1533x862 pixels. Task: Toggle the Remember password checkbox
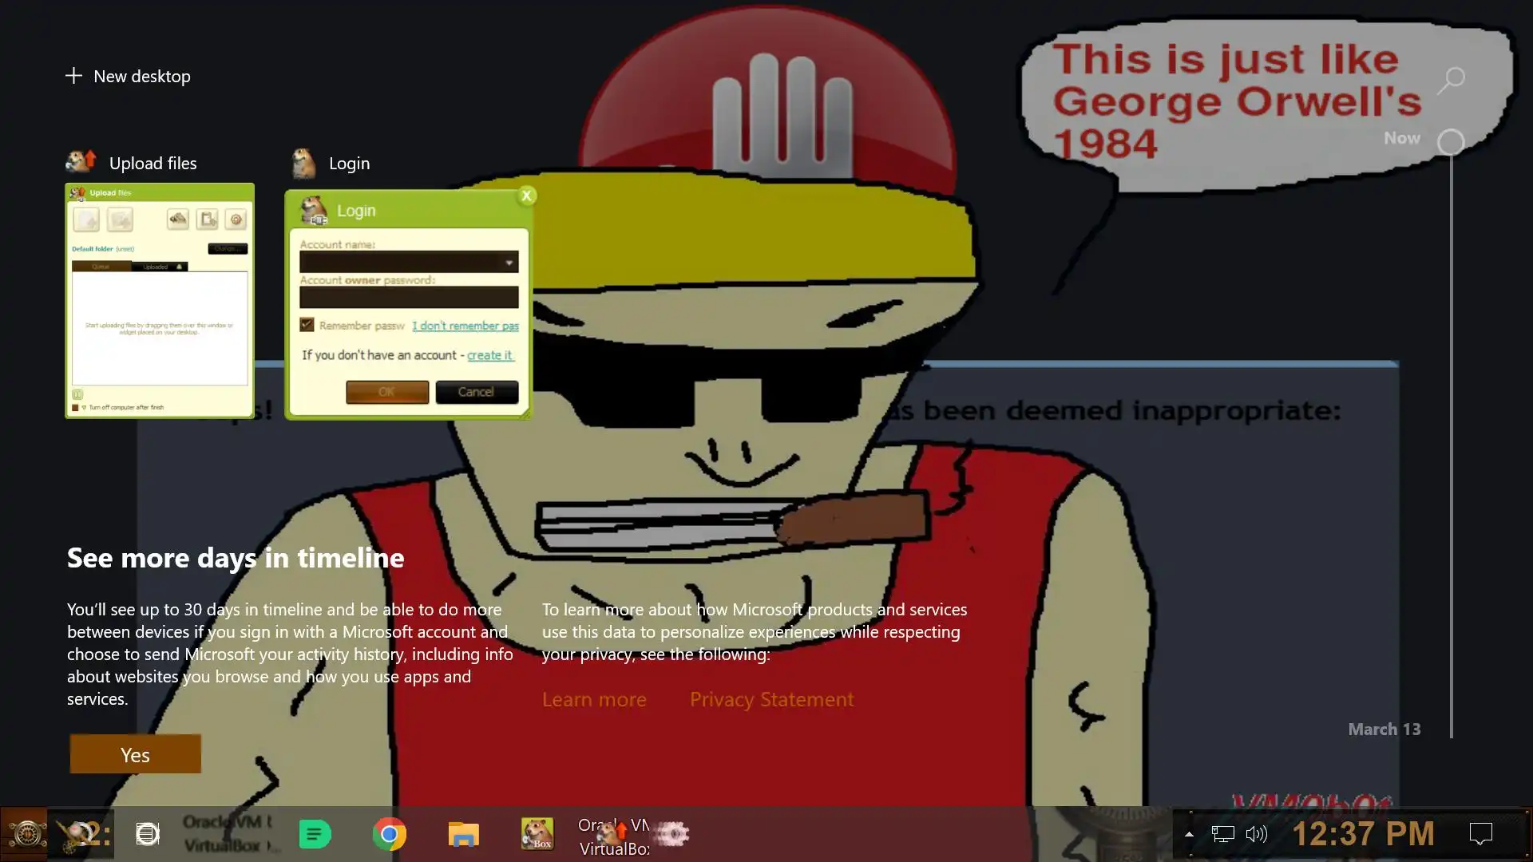(307, 324)
